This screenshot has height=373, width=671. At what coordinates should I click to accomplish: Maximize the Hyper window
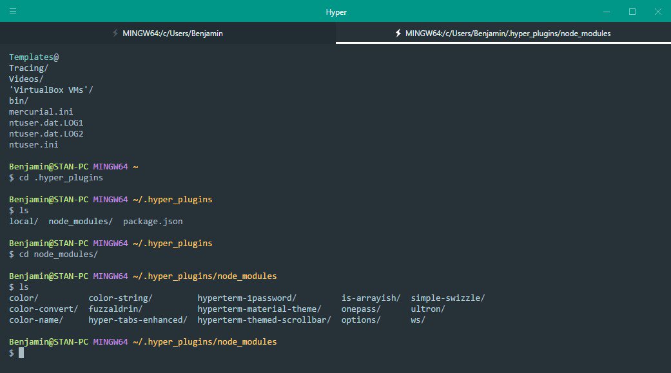[632, 12]
